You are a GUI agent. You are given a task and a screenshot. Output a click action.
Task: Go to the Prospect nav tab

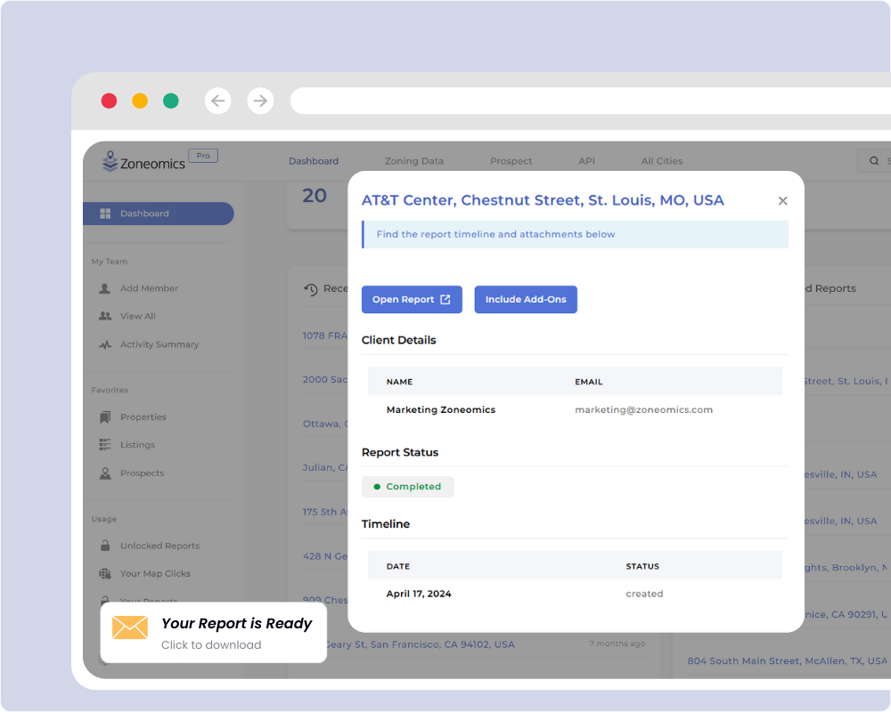[x=511, y=161]
